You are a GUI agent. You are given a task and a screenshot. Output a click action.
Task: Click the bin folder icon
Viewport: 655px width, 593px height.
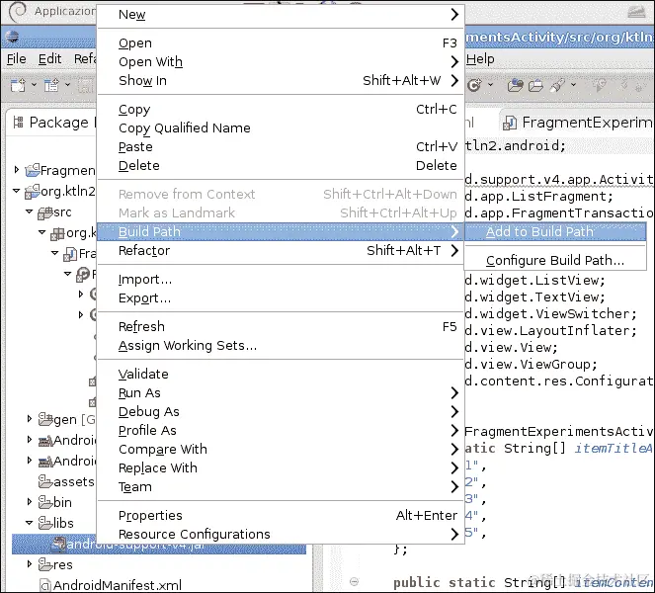click(44, 502)
